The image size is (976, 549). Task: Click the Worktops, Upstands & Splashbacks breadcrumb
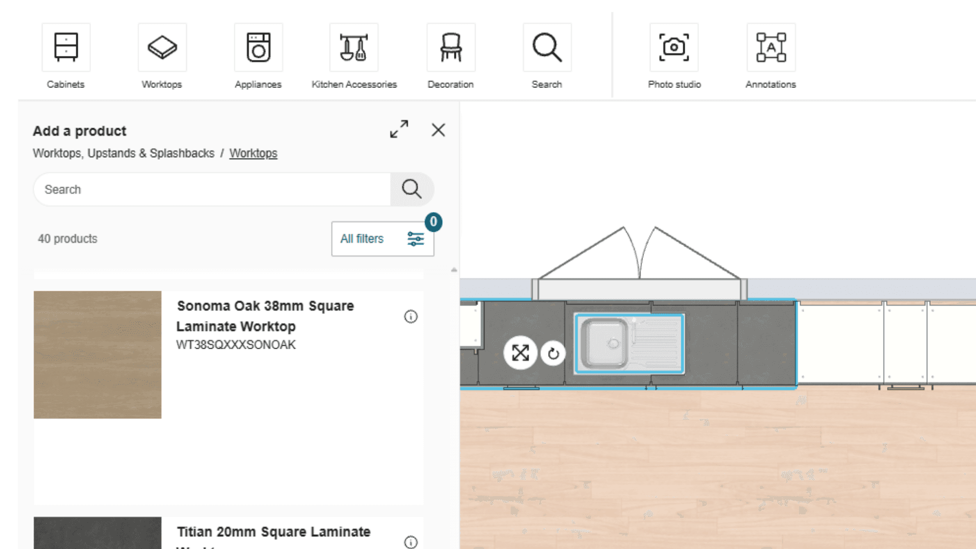pyautogui.click(x=124, y=153)
